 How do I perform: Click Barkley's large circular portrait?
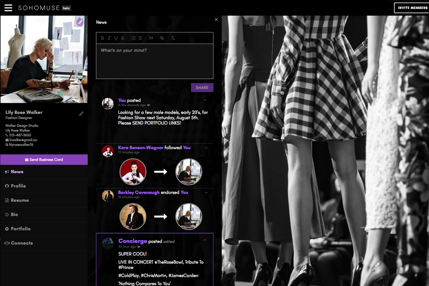[133, 217]
